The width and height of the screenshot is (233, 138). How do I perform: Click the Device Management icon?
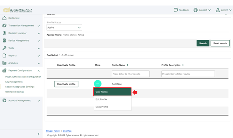[4, 41]
